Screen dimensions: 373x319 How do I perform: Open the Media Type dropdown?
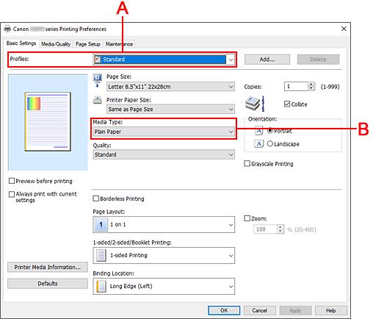[164, 132]
